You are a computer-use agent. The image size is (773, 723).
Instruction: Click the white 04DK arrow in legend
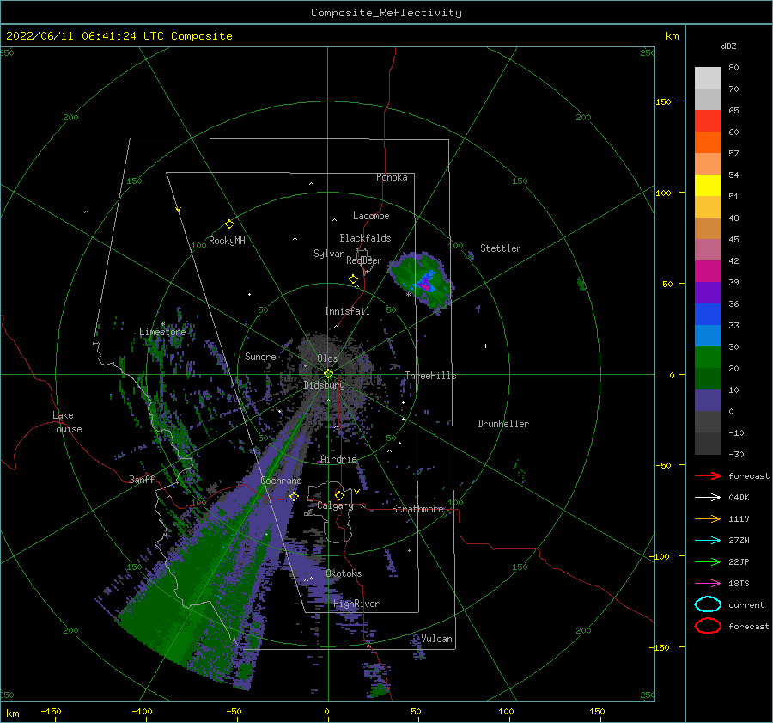point(708,497)
